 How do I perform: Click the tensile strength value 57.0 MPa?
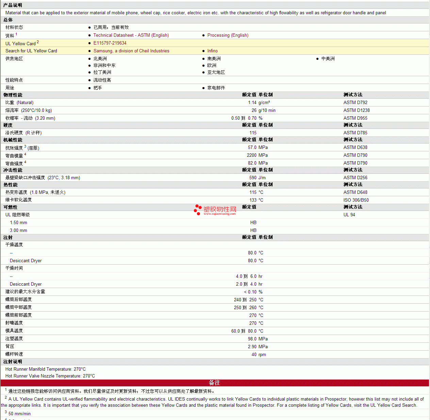258,148
